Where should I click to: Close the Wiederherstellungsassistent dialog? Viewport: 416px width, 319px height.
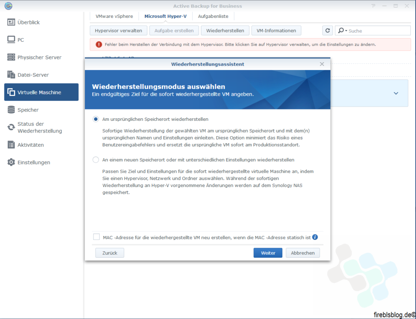click(322, 64)
